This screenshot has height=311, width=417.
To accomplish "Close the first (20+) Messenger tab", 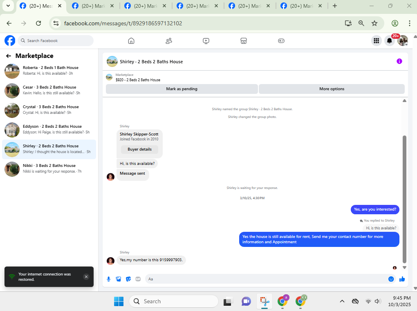I will tap(60, 6).
